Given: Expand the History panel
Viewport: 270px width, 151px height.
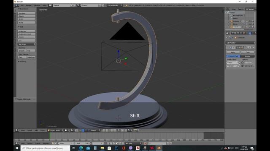Looking at the screenshot, I should pos(22,61).
